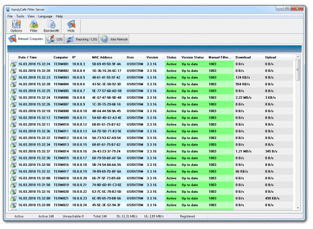Sort by Manual Filter column header
Image resolution: width=313 pixels, height=229 pixels.
[220, 57]
